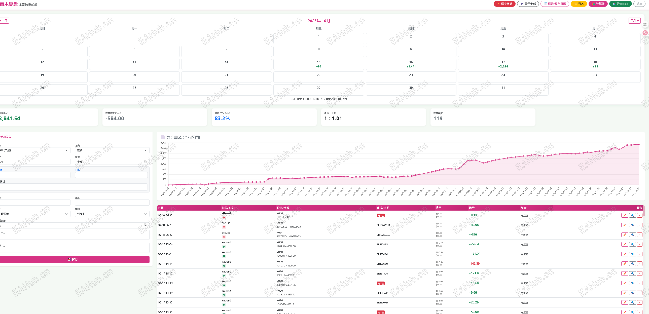Click the 出场 exit price input field
Screen dimensions: 649x314
point(111,175)
